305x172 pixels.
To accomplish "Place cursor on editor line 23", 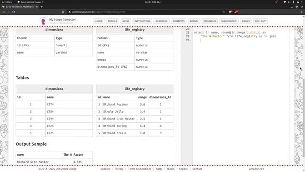I will pos(241,40).
